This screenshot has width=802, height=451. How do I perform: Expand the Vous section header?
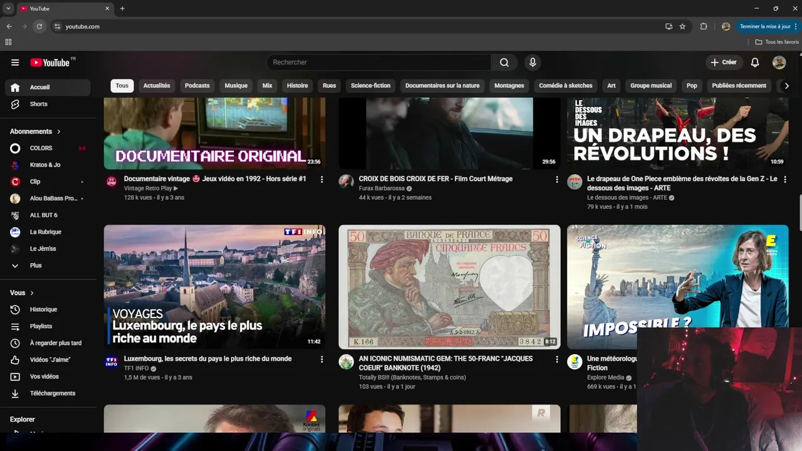[x=22, y=293]
